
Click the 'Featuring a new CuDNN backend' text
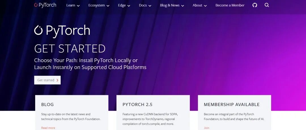(150, 119)
